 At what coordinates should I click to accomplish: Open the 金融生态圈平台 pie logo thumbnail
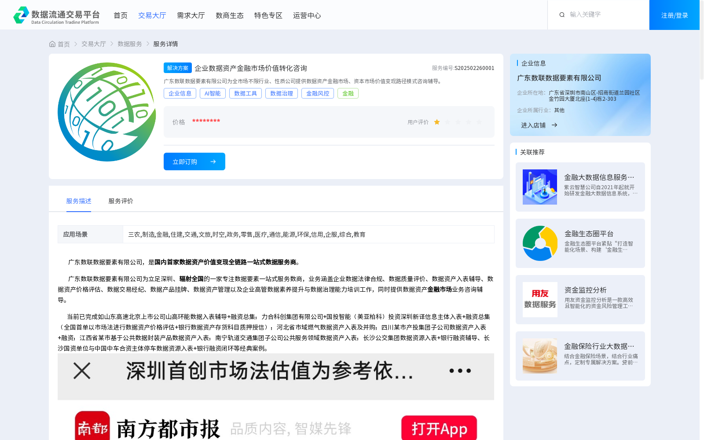(540, 243)
